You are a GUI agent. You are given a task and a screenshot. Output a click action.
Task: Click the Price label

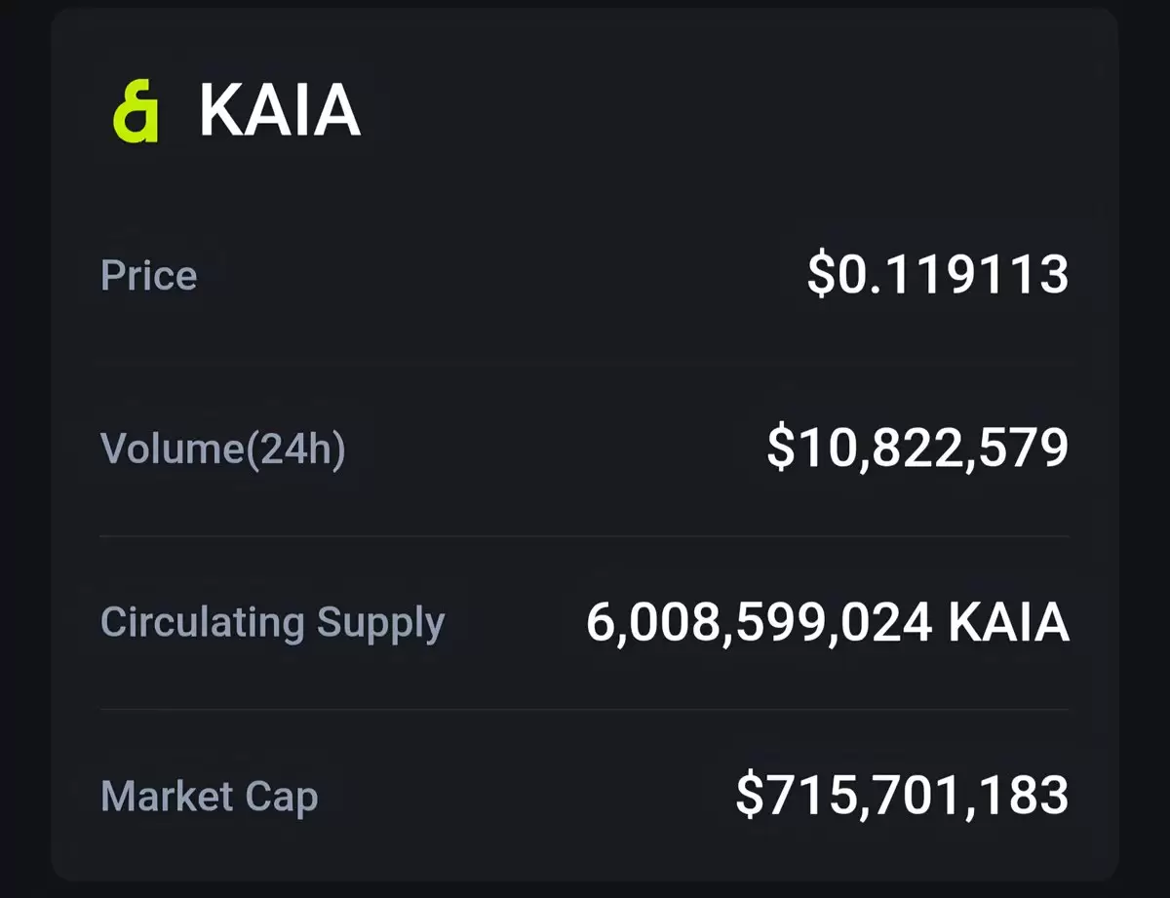[149, 275]
